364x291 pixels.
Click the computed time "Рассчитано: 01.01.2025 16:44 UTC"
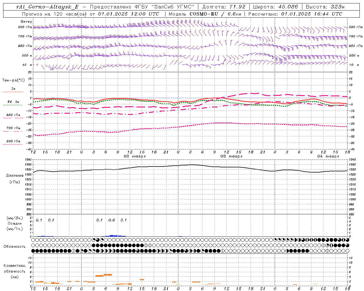pyautogui.click(x=295, y=14)
